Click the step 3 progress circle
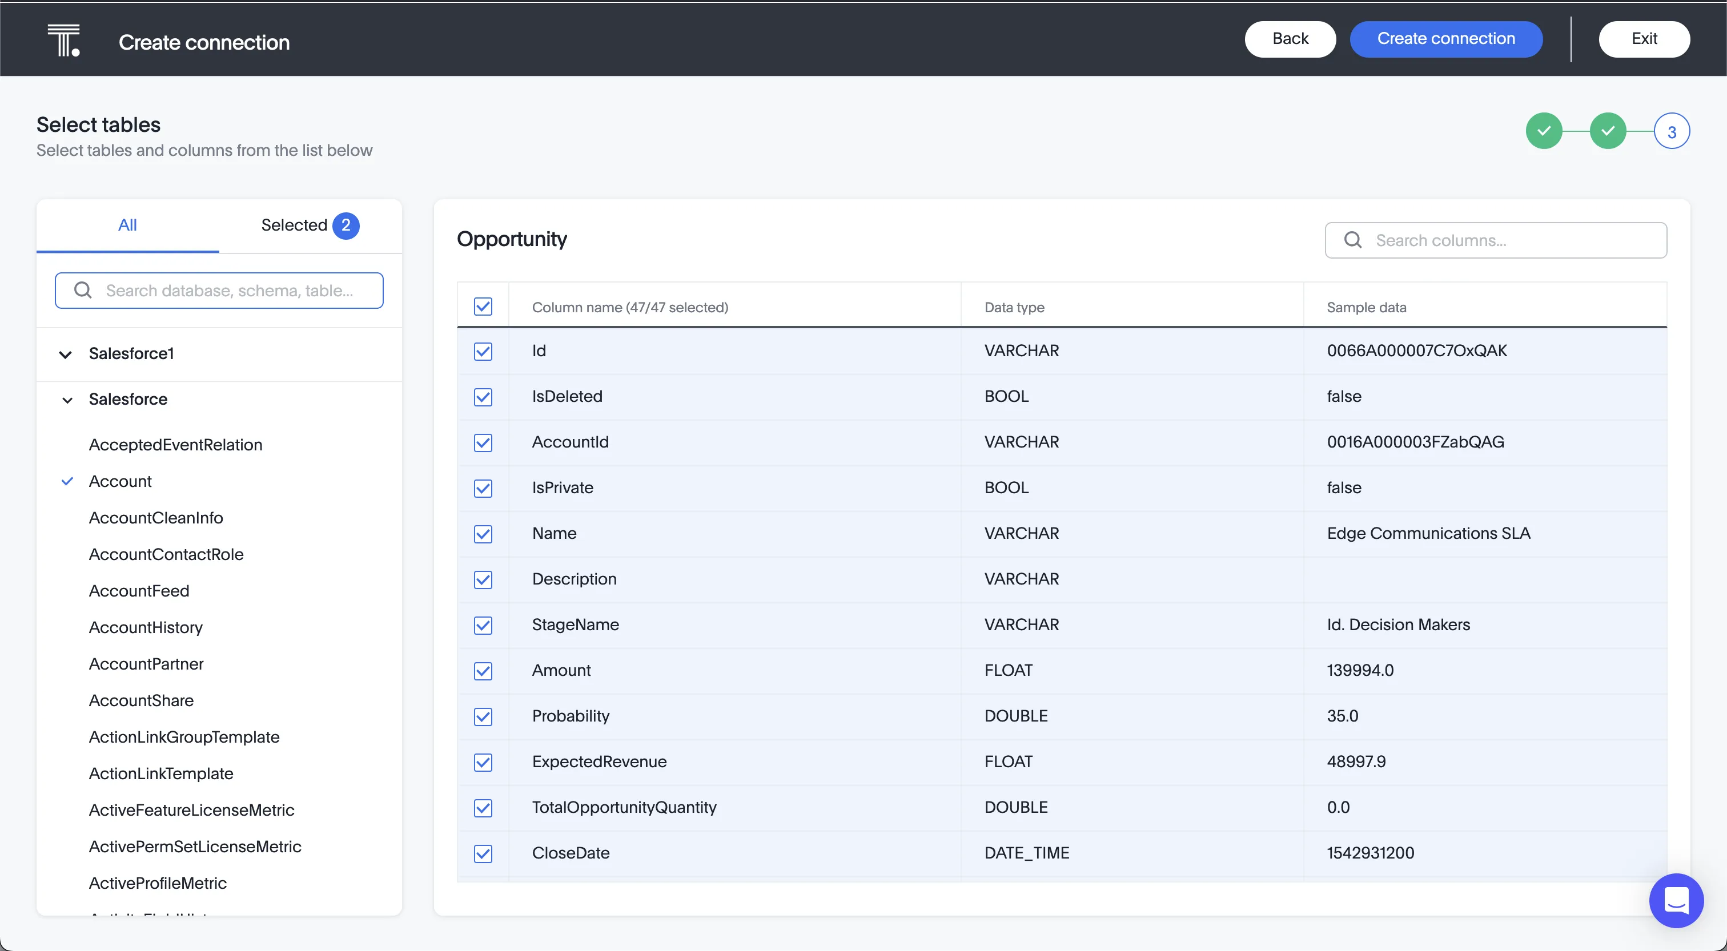 point(1672,131)
